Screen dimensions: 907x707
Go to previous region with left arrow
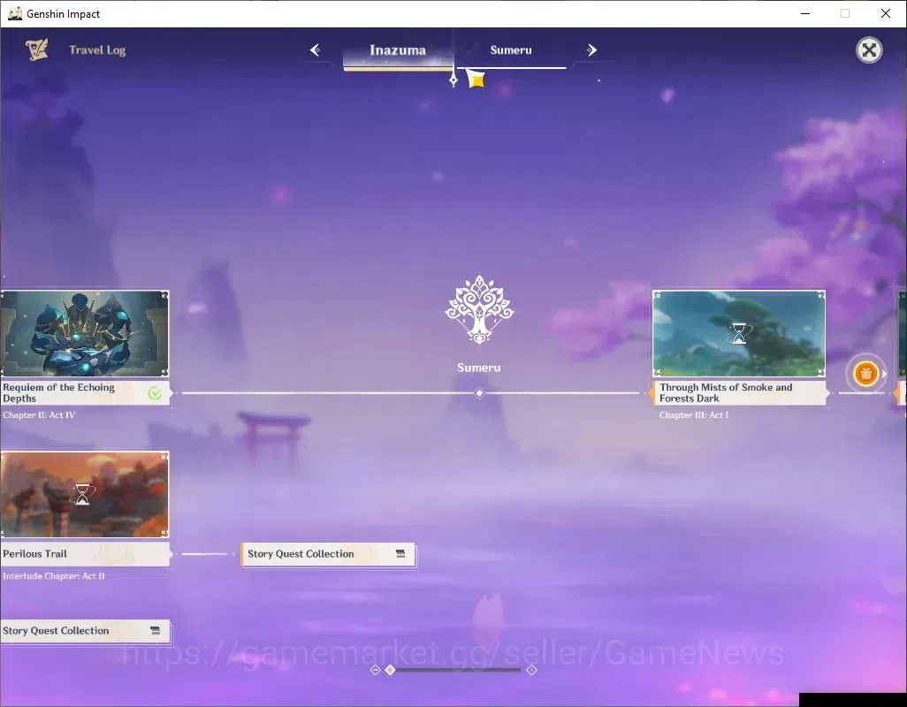pos(316,50)
